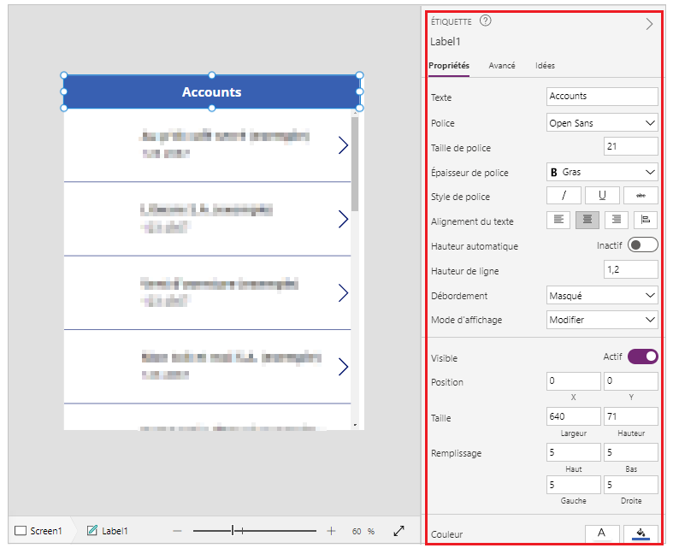Open the Idées tab
This screenshot has width=673, height=554.
point(545,66)
